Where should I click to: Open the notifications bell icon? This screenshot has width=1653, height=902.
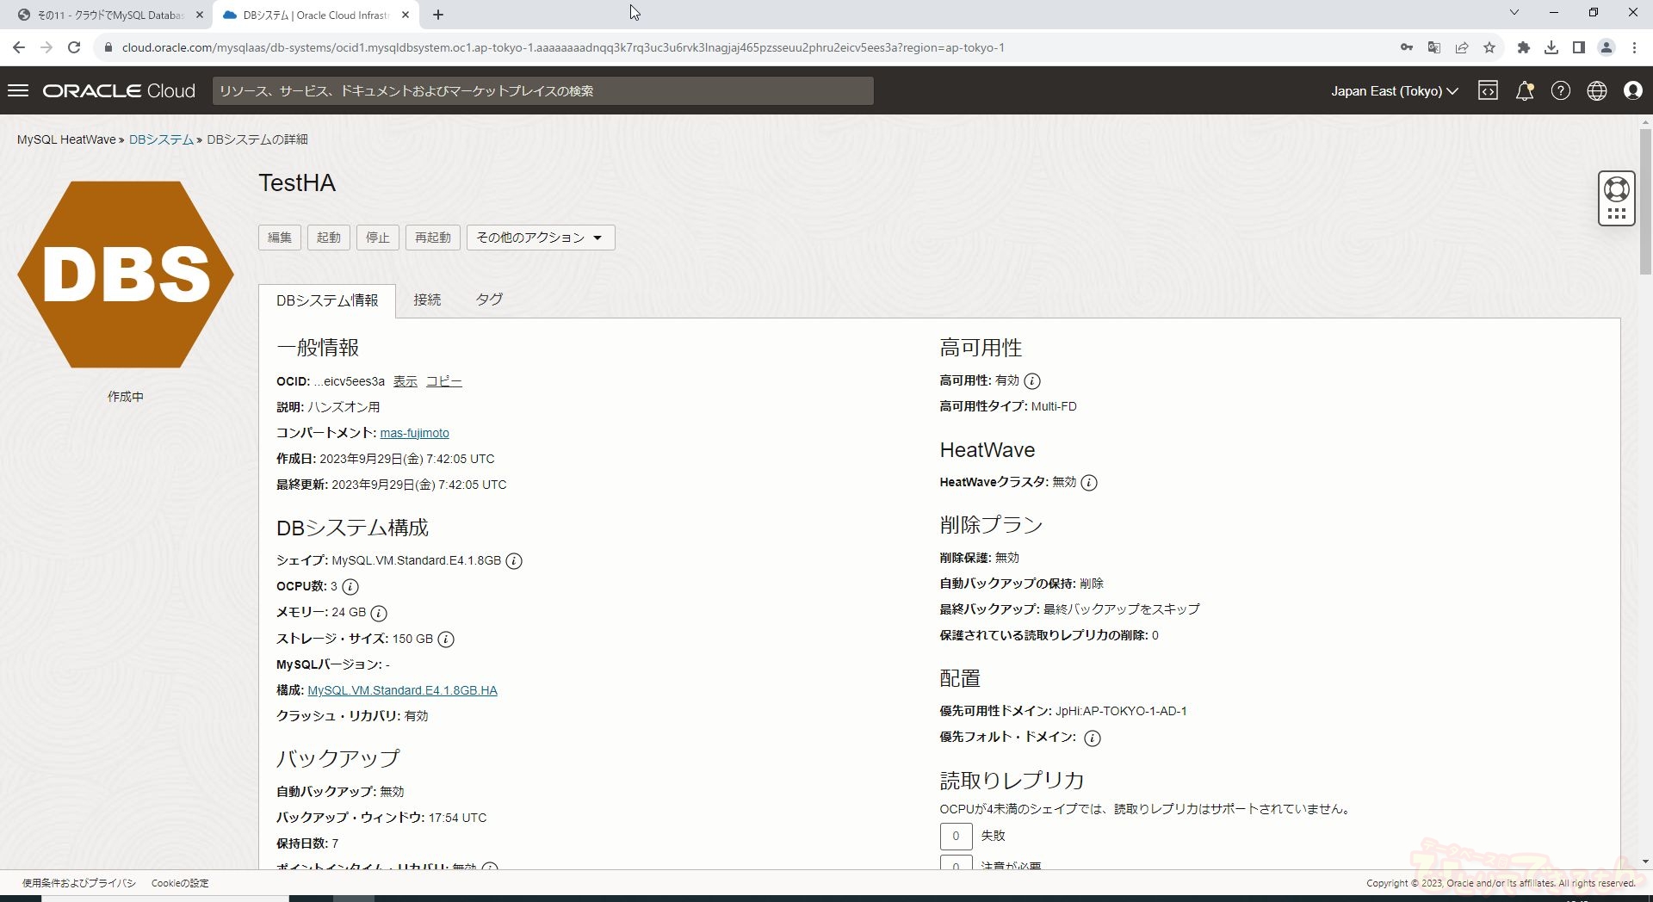pos(1524,90)
